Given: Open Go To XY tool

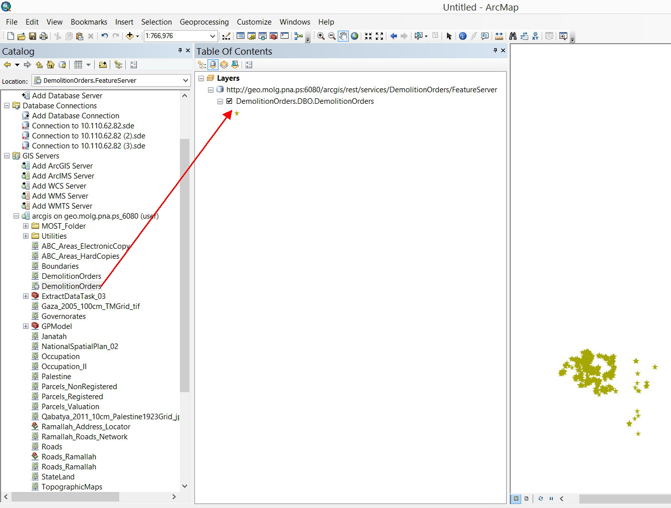Looking at the screenshot, I should (x=536, y=36).
